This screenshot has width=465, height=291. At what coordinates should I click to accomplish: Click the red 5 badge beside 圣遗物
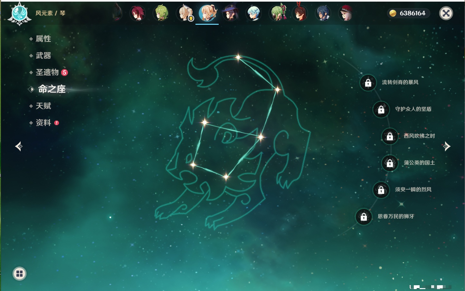pos(64,72)
